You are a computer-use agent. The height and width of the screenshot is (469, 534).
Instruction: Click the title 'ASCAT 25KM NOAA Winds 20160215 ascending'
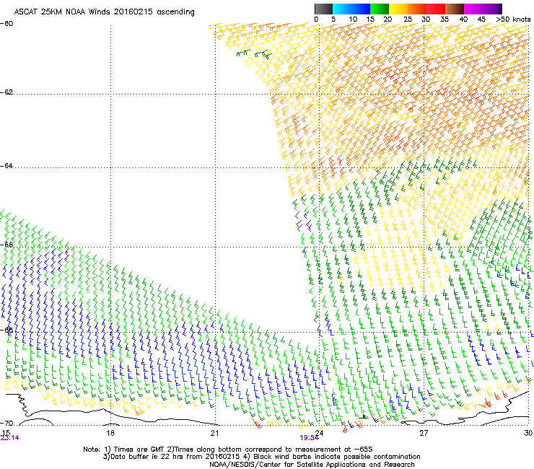tap(104, 12)
